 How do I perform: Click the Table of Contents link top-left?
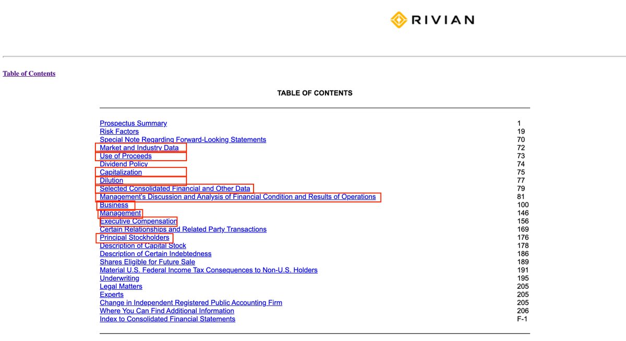click(x=29, y=73)
